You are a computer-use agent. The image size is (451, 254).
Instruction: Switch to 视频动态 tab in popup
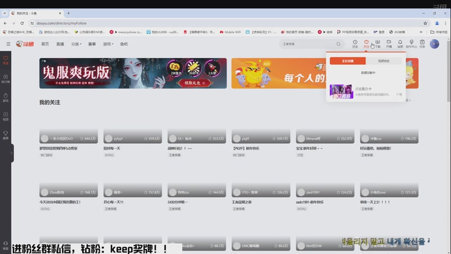[384, 61]
